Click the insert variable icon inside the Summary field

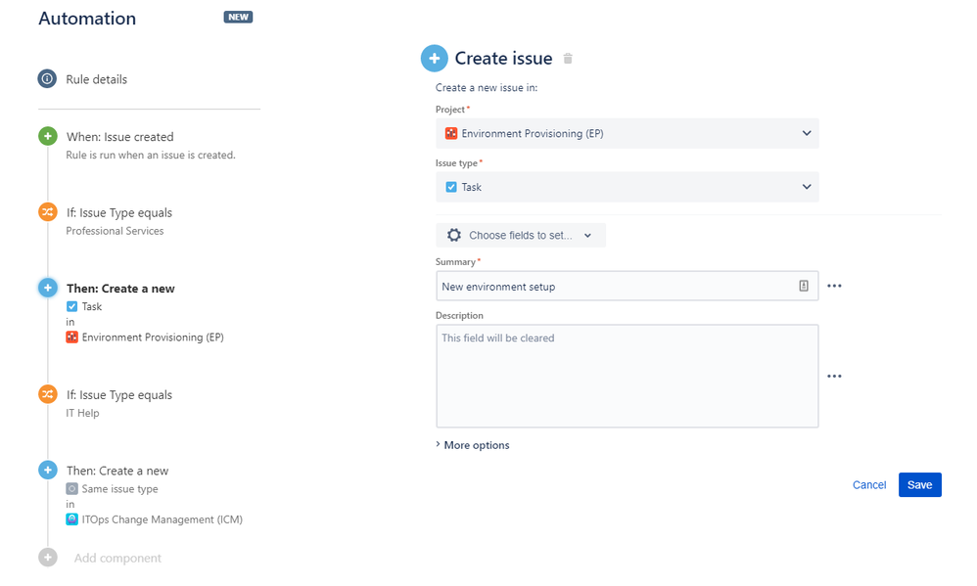[x=804, y=286]
